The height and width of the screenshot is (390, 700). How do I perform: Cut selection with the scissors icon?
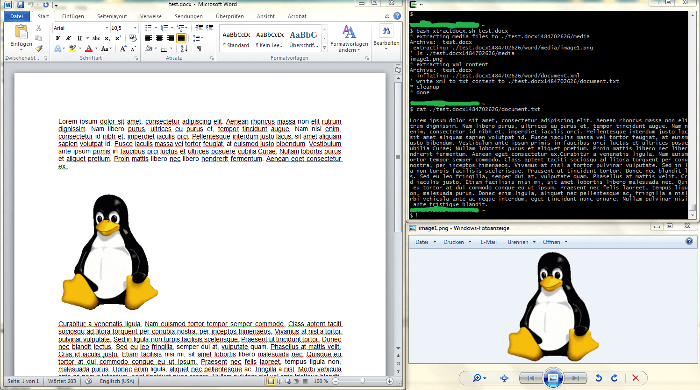(x=39, y=28)
